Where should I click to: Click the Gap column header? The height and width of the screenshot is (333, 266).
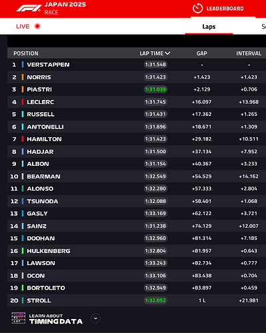tap(202, 53)
